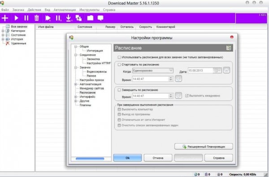
Task: Click second status bar counter icon
Action: coord(206,174)
